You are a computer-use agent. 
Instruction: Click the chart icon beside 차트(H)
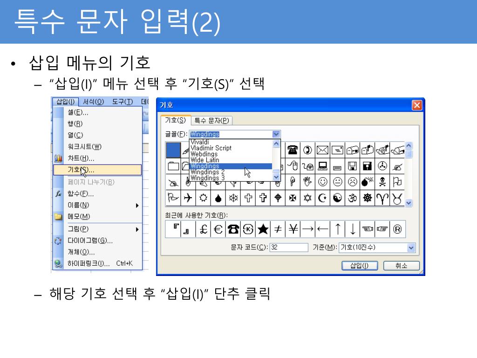click(x=58, y=158)
